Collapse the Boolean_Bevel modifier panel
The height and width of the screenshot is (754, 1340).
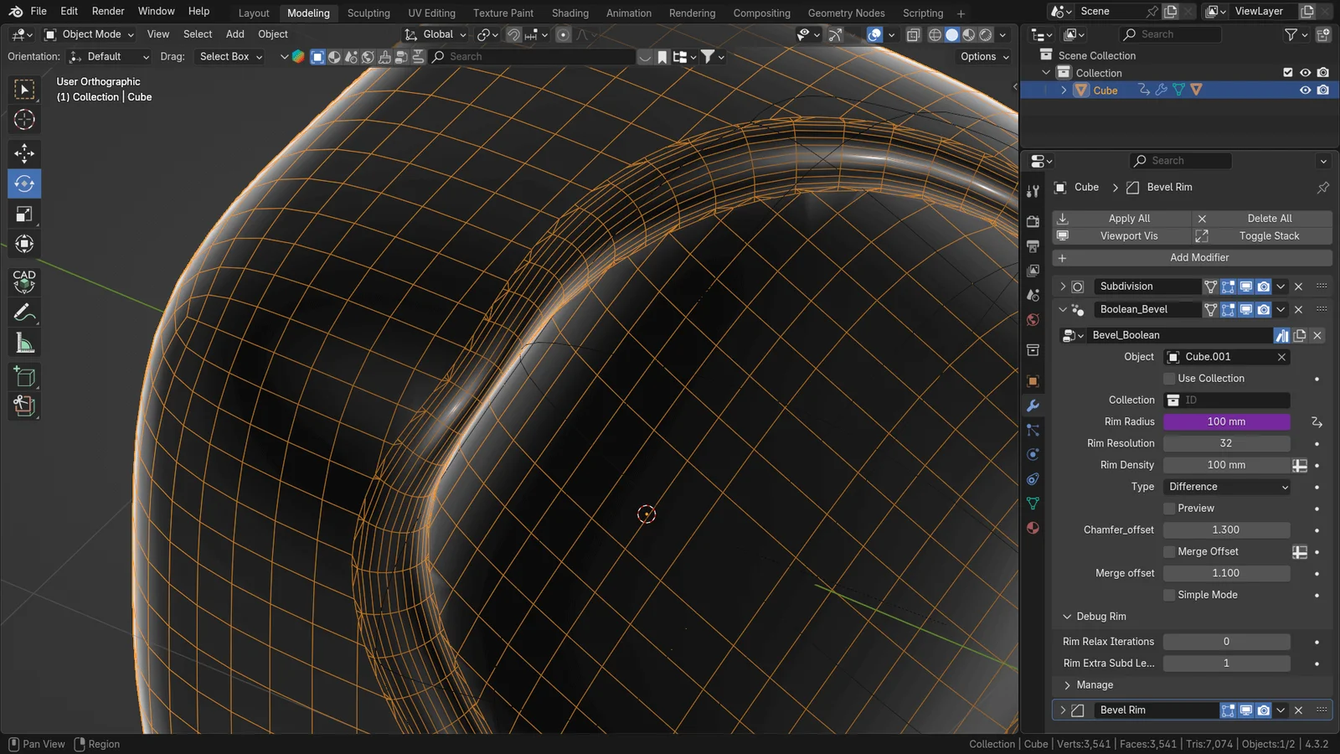coord(1063,309)
